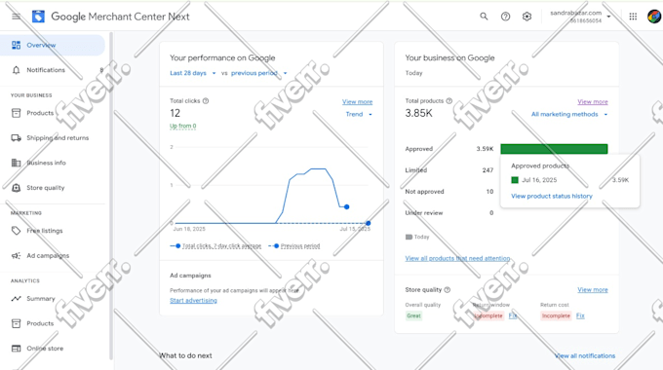Click the 3.85K total products value
Image resolution: width=663 pixels, height=370 pixels.
tap(418, 113)
